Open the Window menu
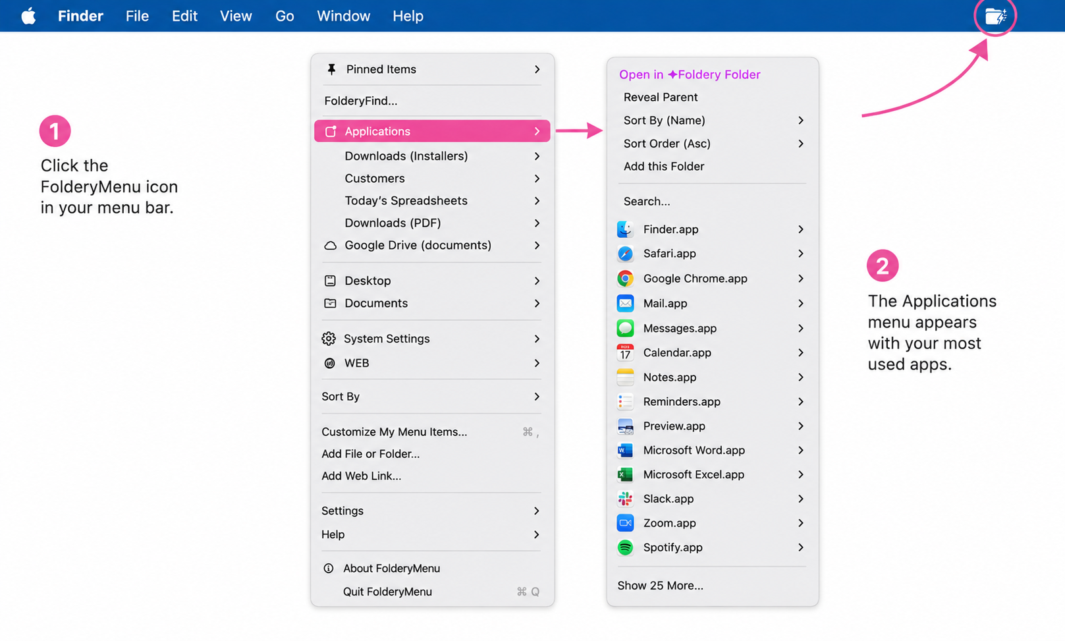Image resolution: width=1065 pixels, height=641 pixels. pyautogui.click(x=343, y=16)
